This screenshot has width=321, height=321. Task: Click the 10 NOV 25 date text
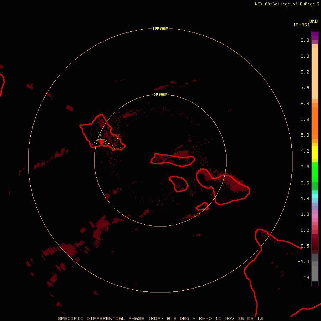coord(229,319)
